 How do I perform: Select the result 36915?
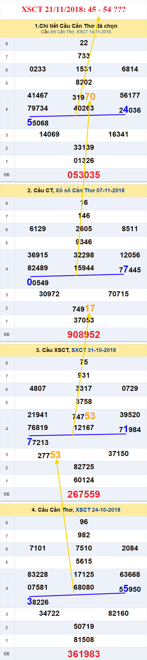[x=38, y=255]
